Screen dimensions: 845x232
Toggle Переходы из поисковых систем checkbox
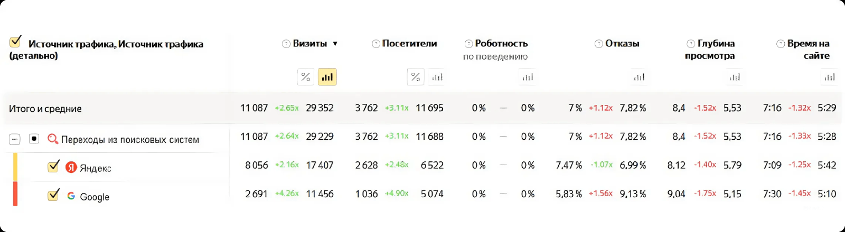34,139
